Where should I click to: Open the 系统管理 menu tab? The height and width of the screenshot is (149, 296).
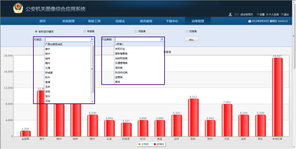click(69, 21)
